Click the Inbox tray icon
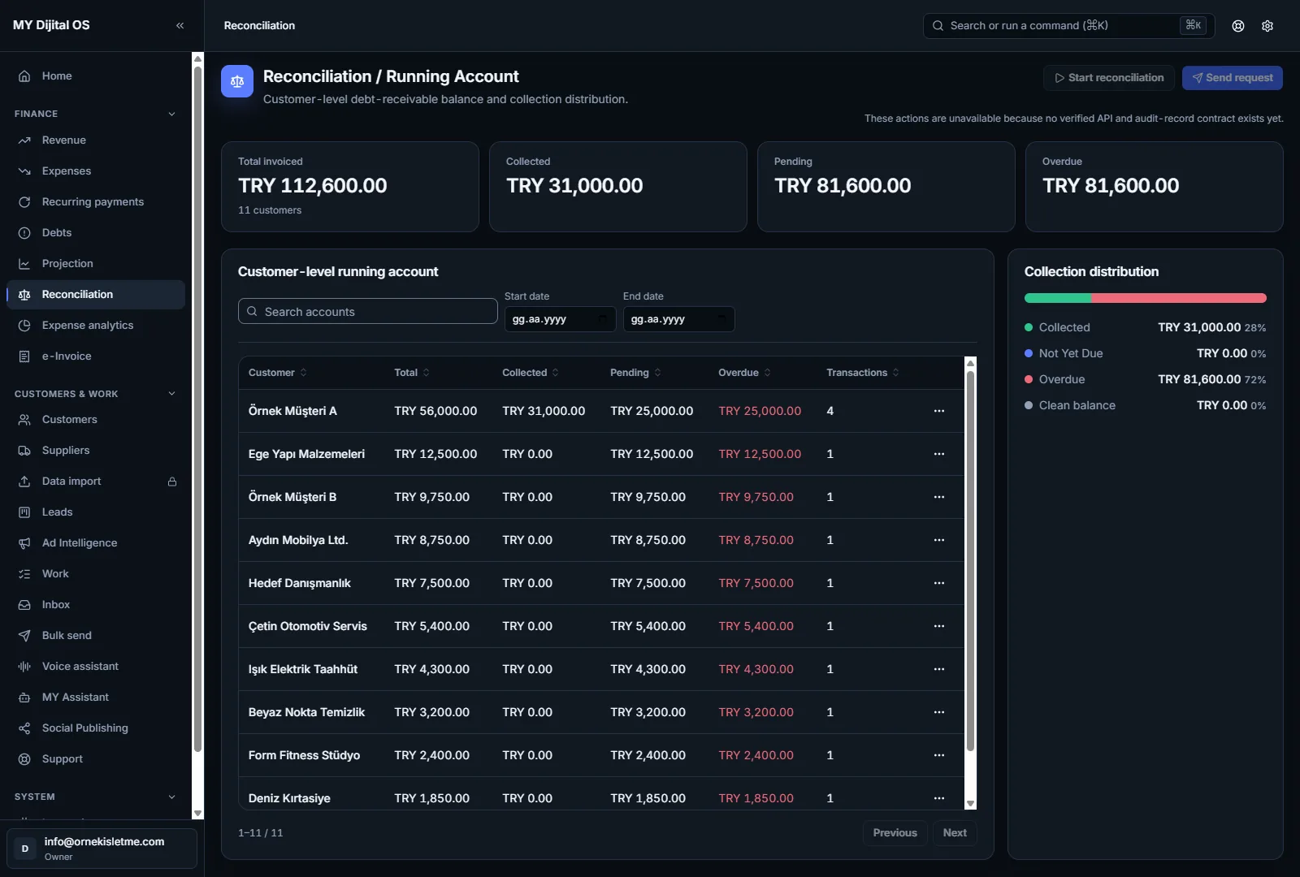 click(24, 605)
